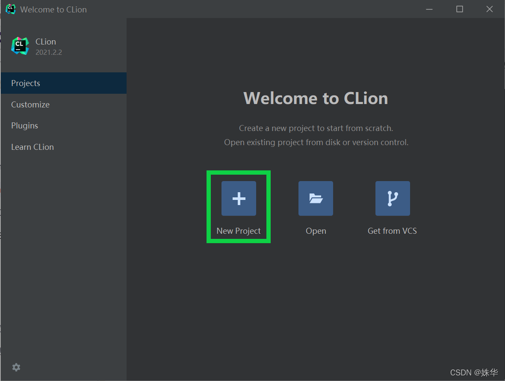Viewport: 505px width, 381px height.
Task: Maximize the Welcome to CLion window
Action: (x=460, y=9)
